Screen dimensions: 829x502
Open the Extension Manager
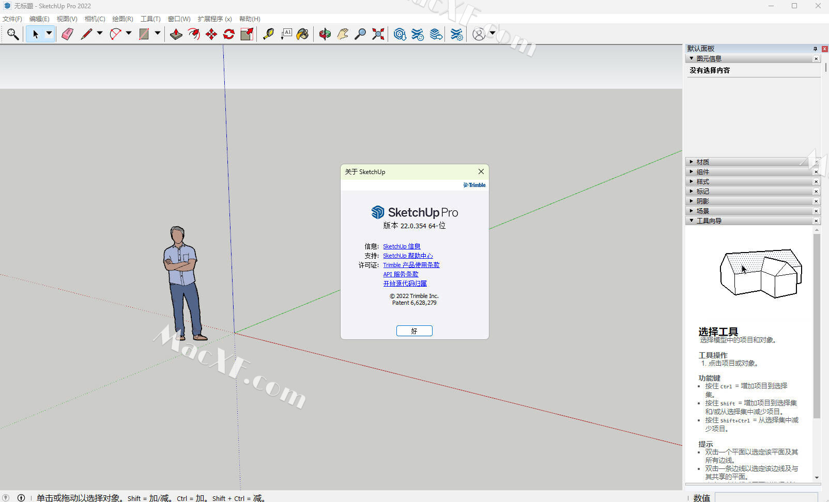coord(456,34)
